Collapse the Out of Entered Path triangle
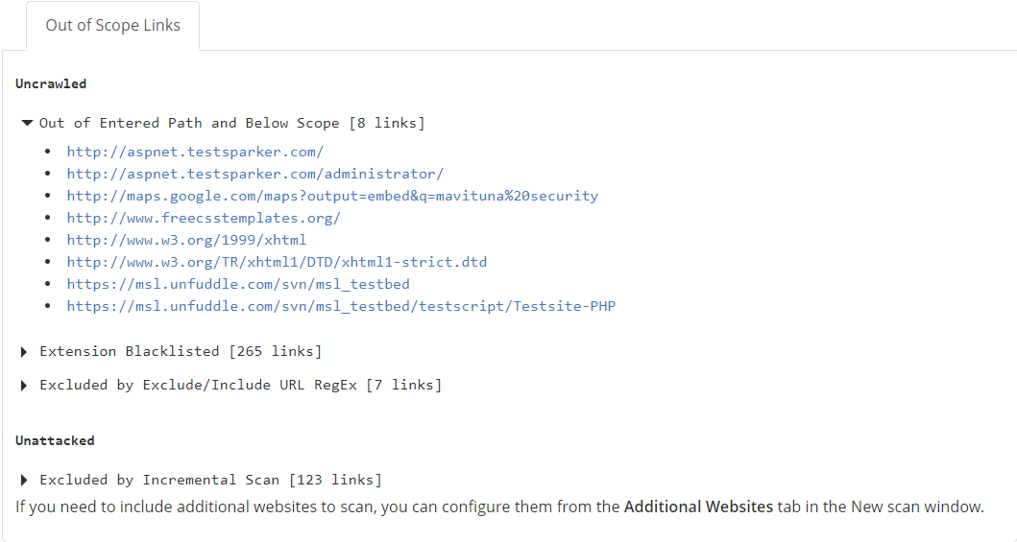Image resolution: width=1017 pixels, height=542 pixels. point(27,123)
